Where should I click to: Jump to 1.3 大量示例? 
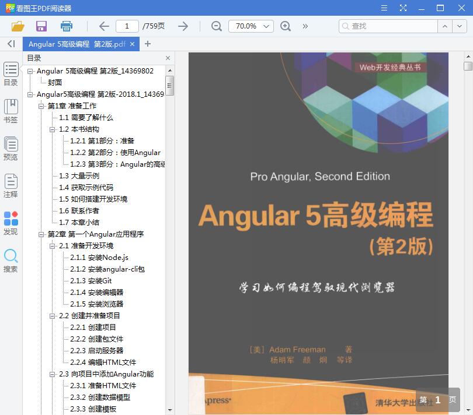pyautogui.click(x=79, y=176)
